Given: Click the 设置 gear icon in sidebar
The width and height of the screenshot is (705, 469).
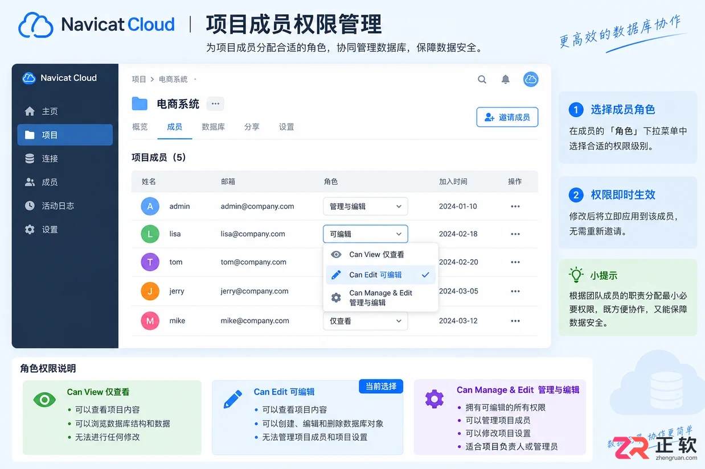Looking at the screenshot, I should [30, 230].
